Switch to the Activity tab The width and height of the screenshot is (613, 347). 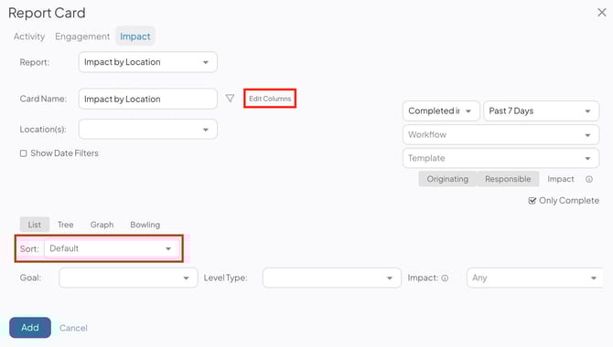[29, 37]
